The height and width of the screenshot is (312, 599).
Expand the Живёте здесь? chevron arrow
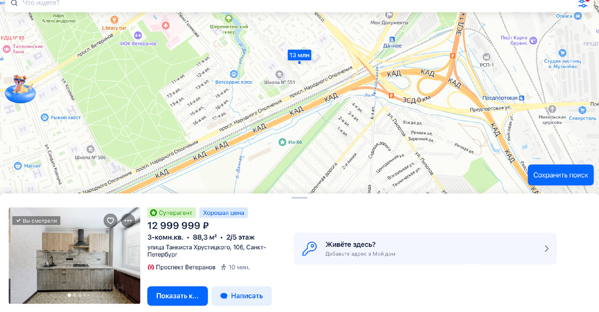coord(547,249)
